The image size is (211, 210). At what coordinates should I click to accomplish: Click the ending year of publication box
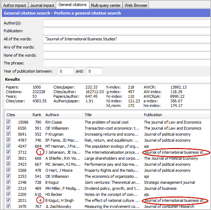pos(94,71)
